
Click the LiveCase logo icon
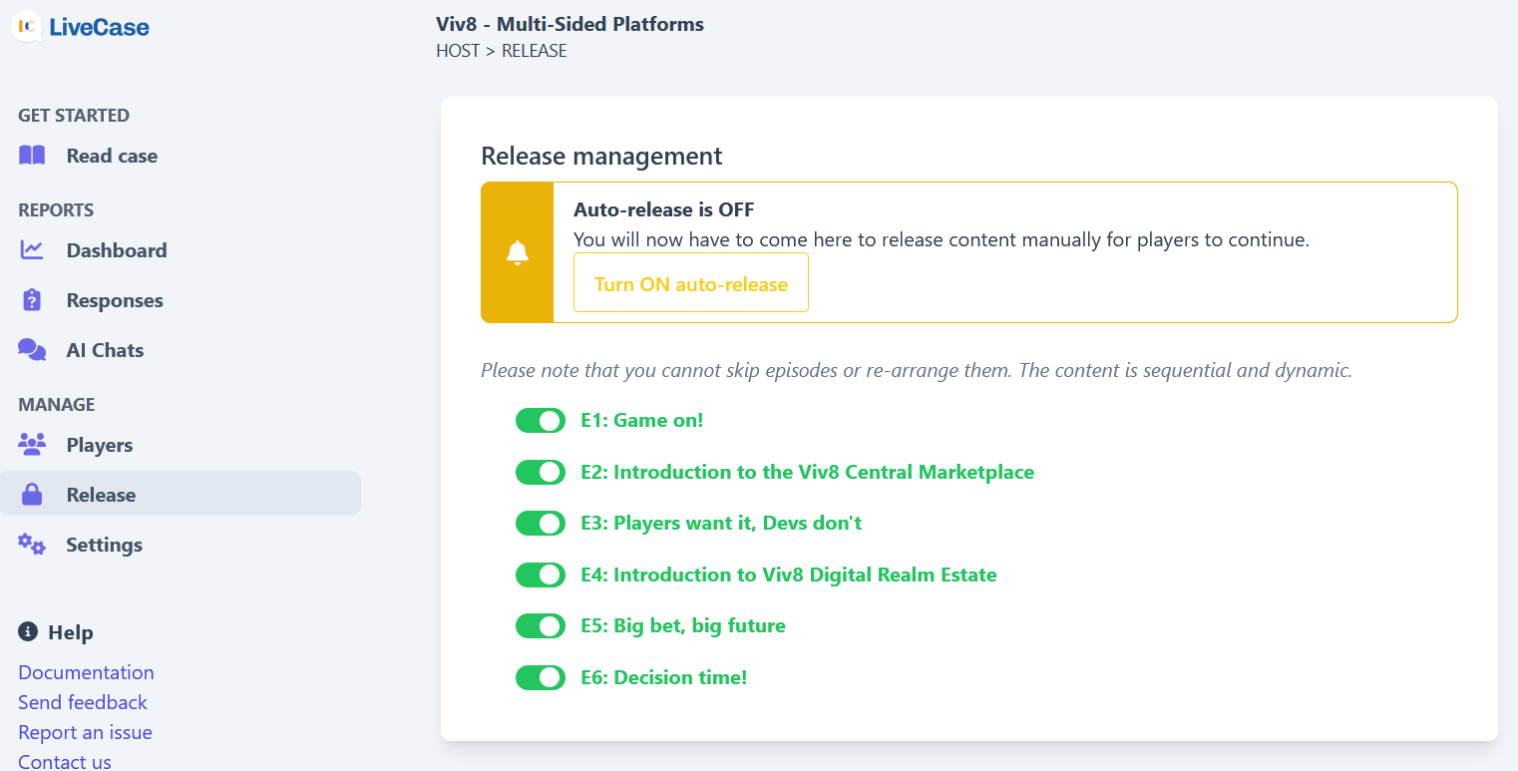point(27,27)
